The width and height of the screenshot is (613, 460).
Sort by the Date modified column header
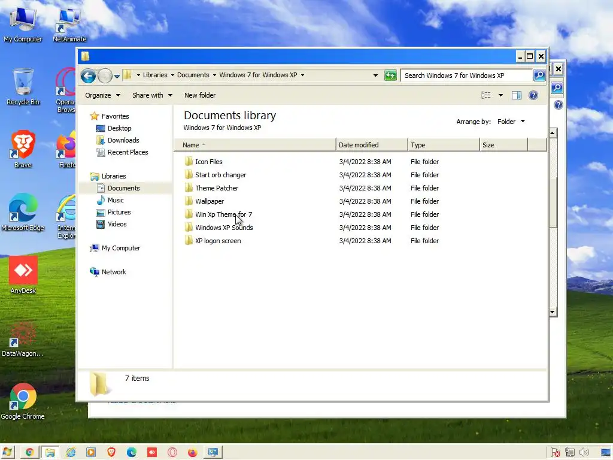coord(372,145)
